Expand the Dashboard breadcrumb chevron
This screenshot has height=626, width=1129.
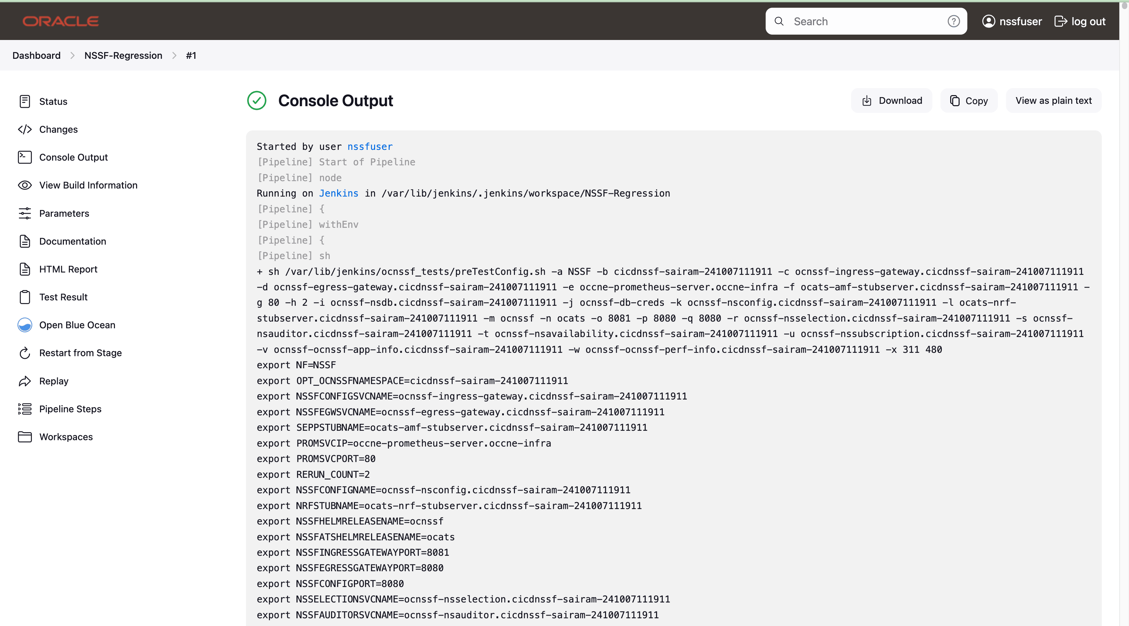click(x=73, y=56)
